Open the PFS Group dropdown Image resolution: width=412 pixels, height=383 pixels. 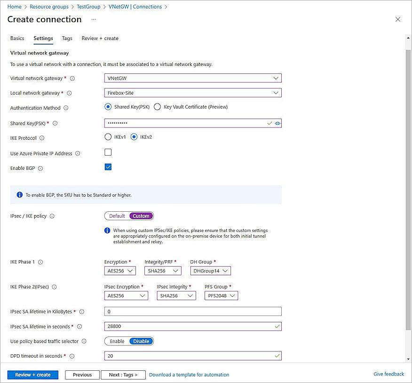pyautogui.click(x=221, y=295)
